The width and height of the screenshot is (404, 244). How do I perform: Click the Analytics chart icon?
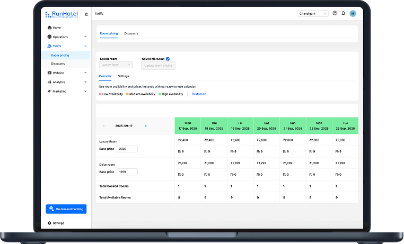pos(49,82)
